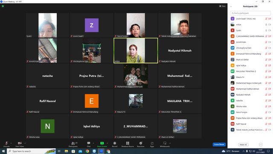The image size is (273, 154).
Task: Click the orange E avatar tile of Emmanuel
Action: [x=92, y=101]
